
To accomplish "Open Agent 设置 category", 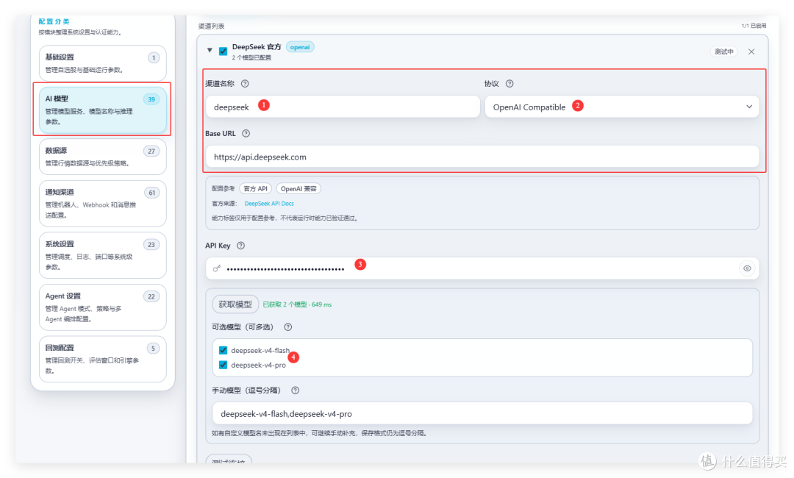I will pyautogui.click(x=103, y=307).
